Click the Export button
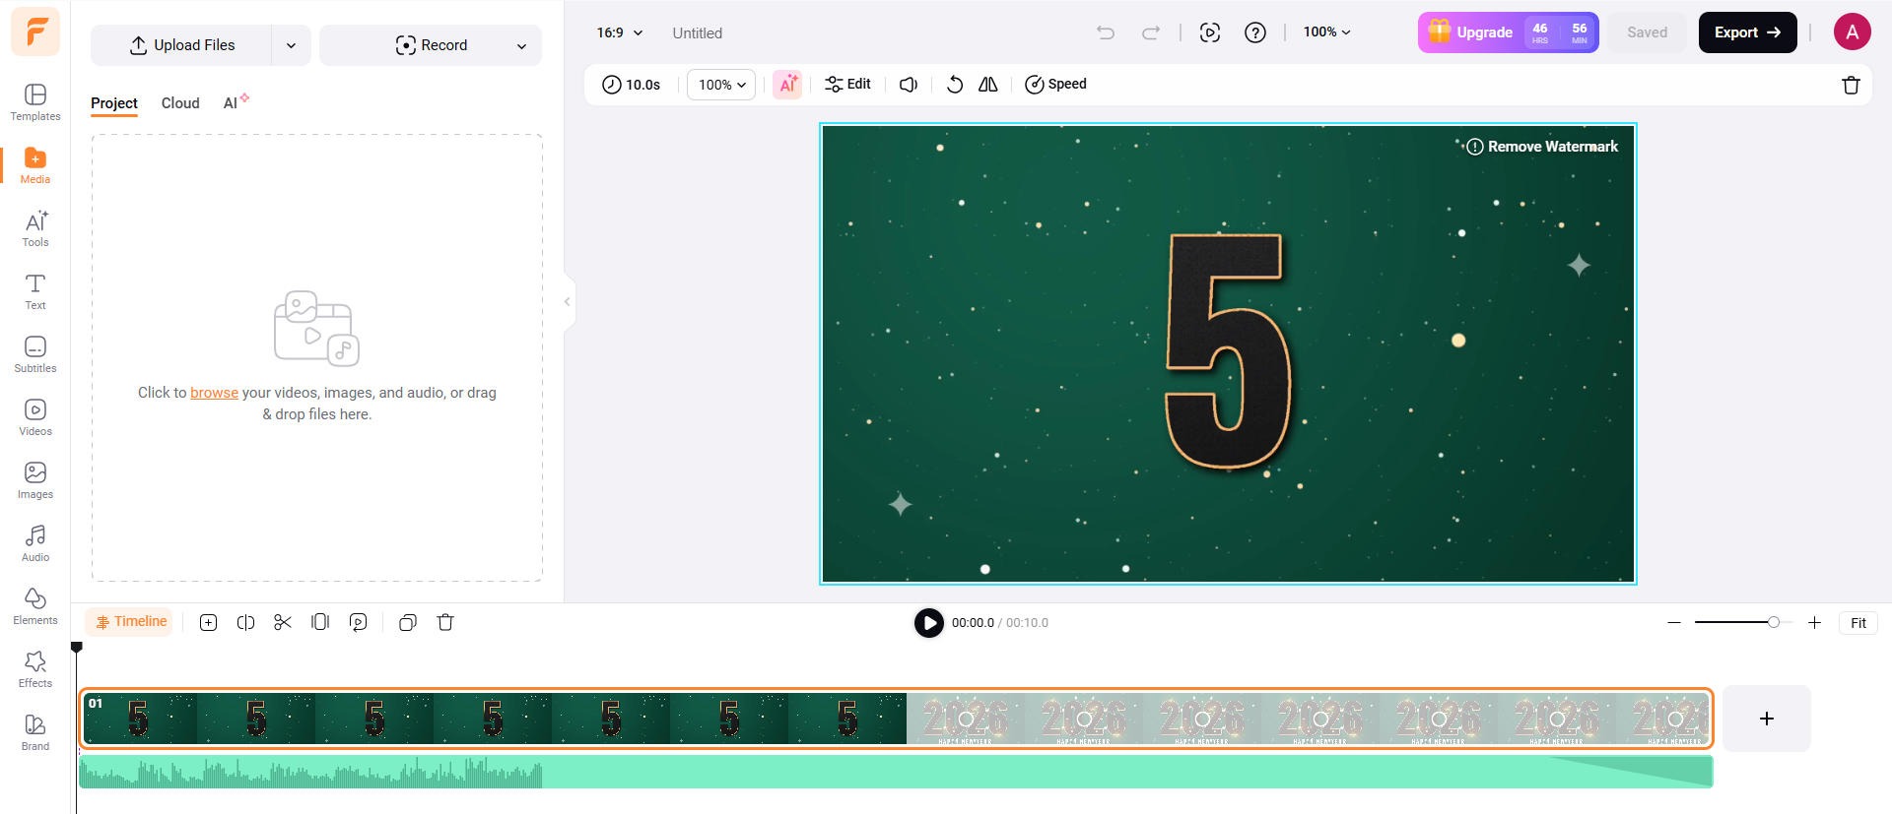The height and width of the screenshot is (814, 1892). pyautogui.click(x=1747, y=32)
